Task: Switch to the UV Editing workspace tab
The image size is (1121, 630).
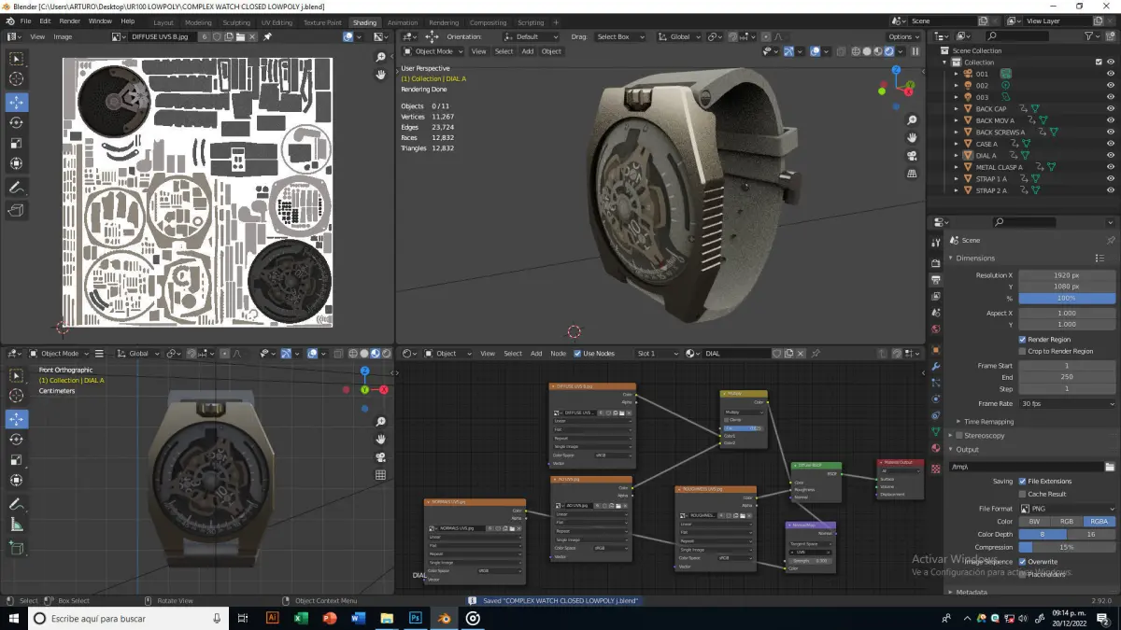Action: (x=277, y=22)
